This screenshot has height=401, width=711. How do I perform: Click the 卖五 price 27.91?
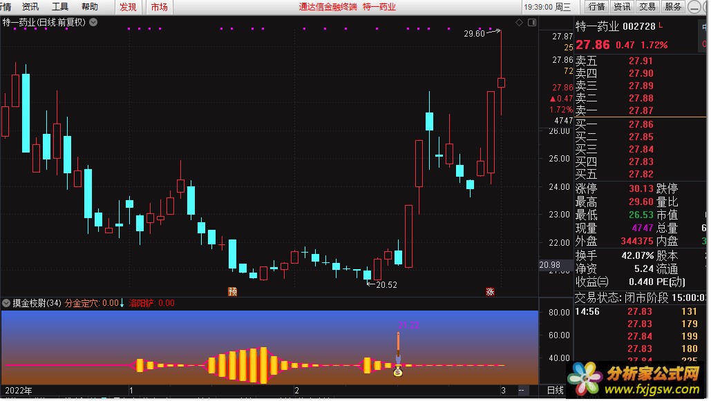point(641,61)
